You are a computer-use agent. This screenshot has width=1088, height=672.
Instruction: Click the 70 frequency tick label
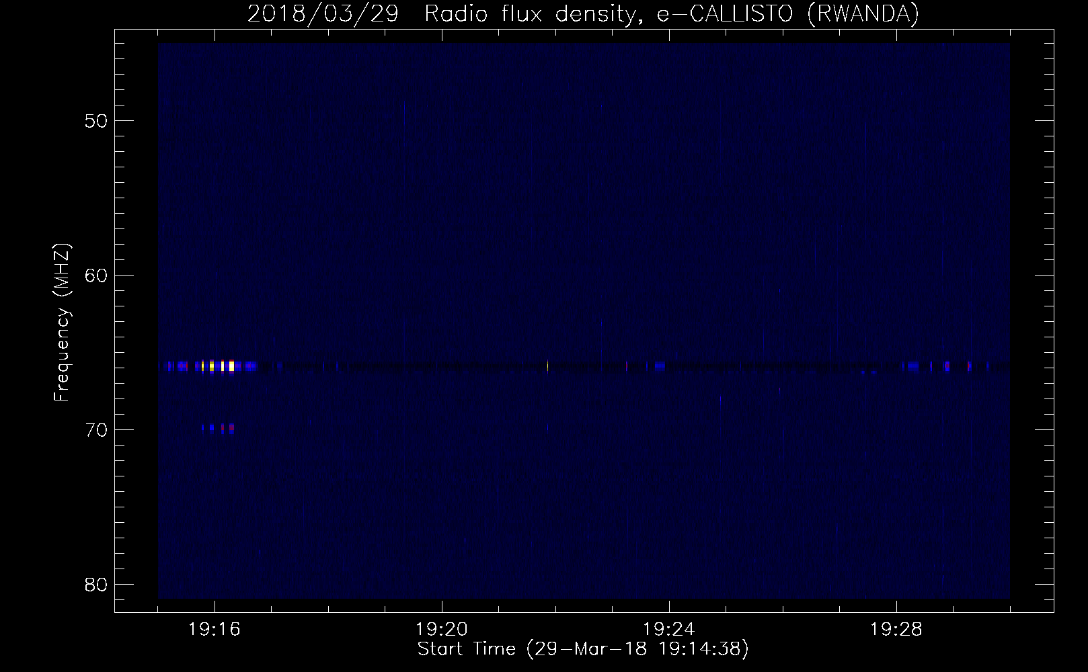(96, 430)
